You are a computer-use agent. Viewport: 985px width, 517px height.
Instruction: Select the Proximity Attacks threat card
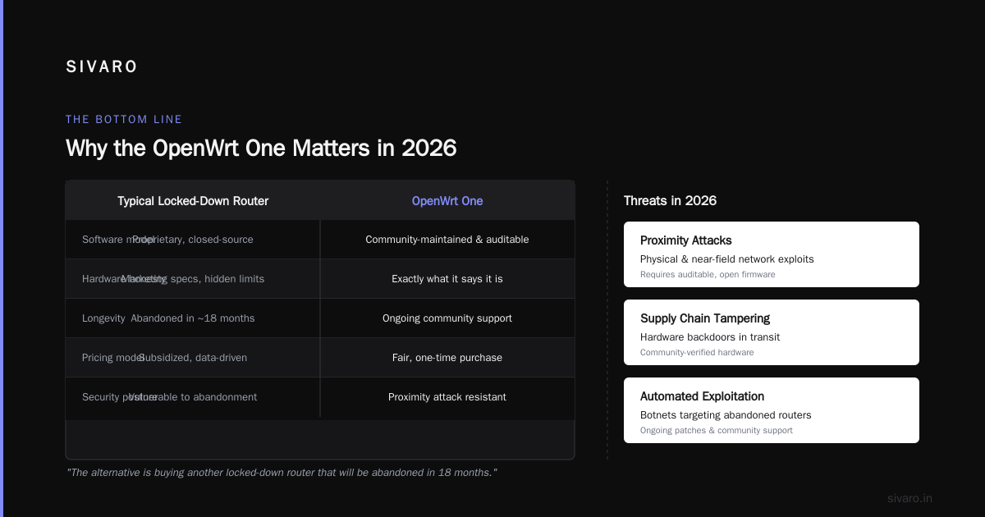tap(772, 254)
